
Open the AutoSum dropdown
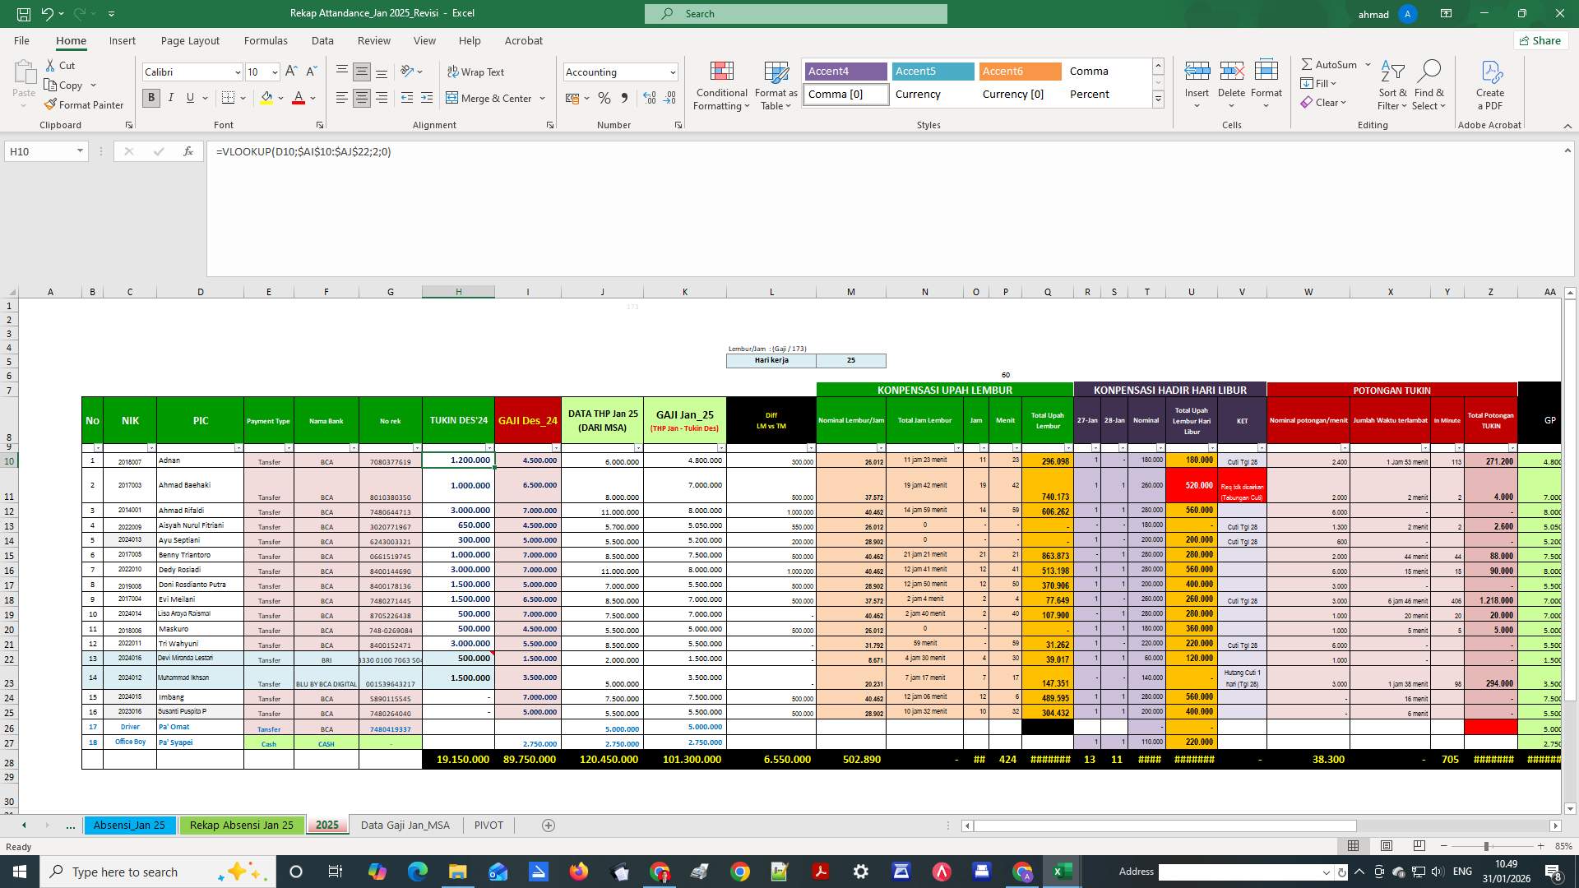[x=1368, y=64]
